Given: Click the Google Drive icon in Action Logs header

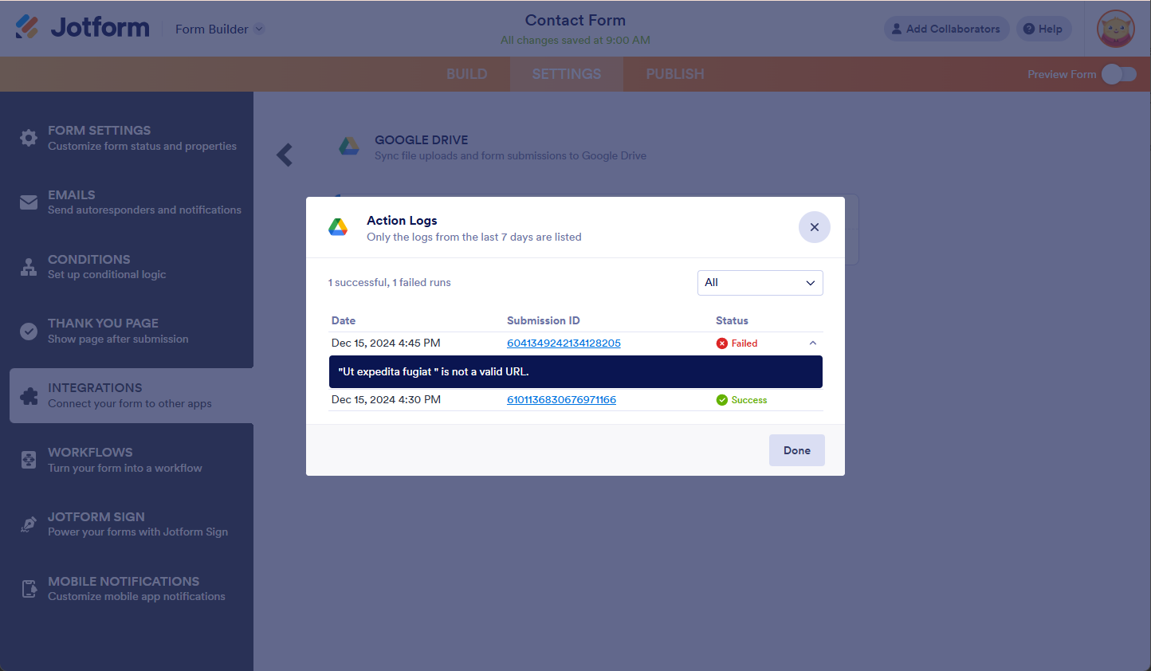Looking at the screenshot, I should pyautogui.click(x=338, y=227).
